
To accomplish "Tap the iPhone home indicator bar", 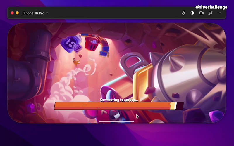I will (116, 121).
